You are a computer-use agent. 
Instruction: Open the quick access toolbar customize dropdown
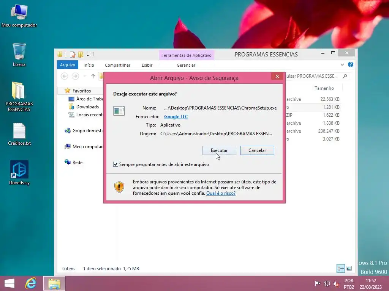coord(88,55)
